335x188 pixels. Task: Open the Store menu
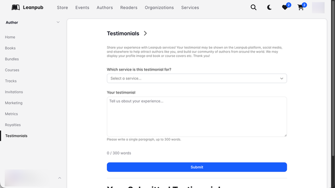[62, 7]
